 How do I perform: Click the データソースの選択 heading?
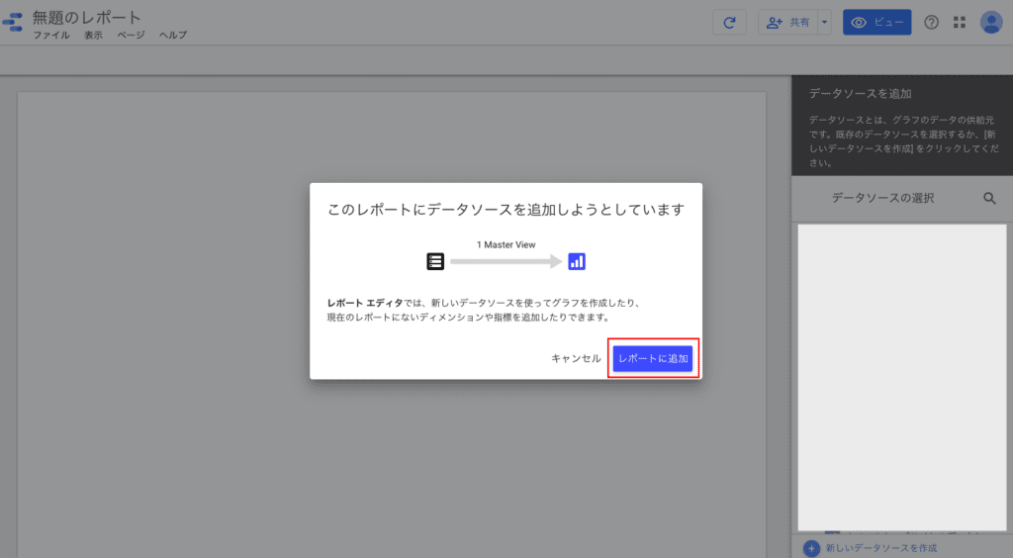point(882,198)
